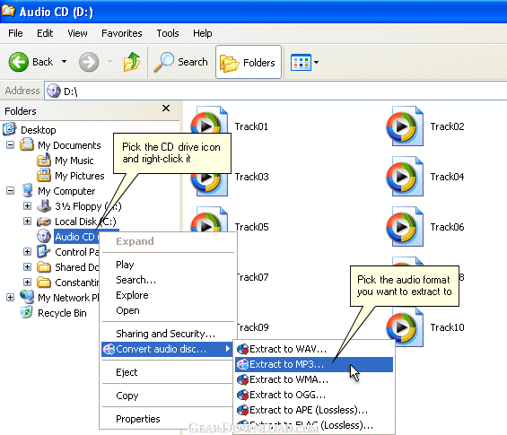Collapse the My Computer tree node
The image size is (507, 435).
[11, 191]
